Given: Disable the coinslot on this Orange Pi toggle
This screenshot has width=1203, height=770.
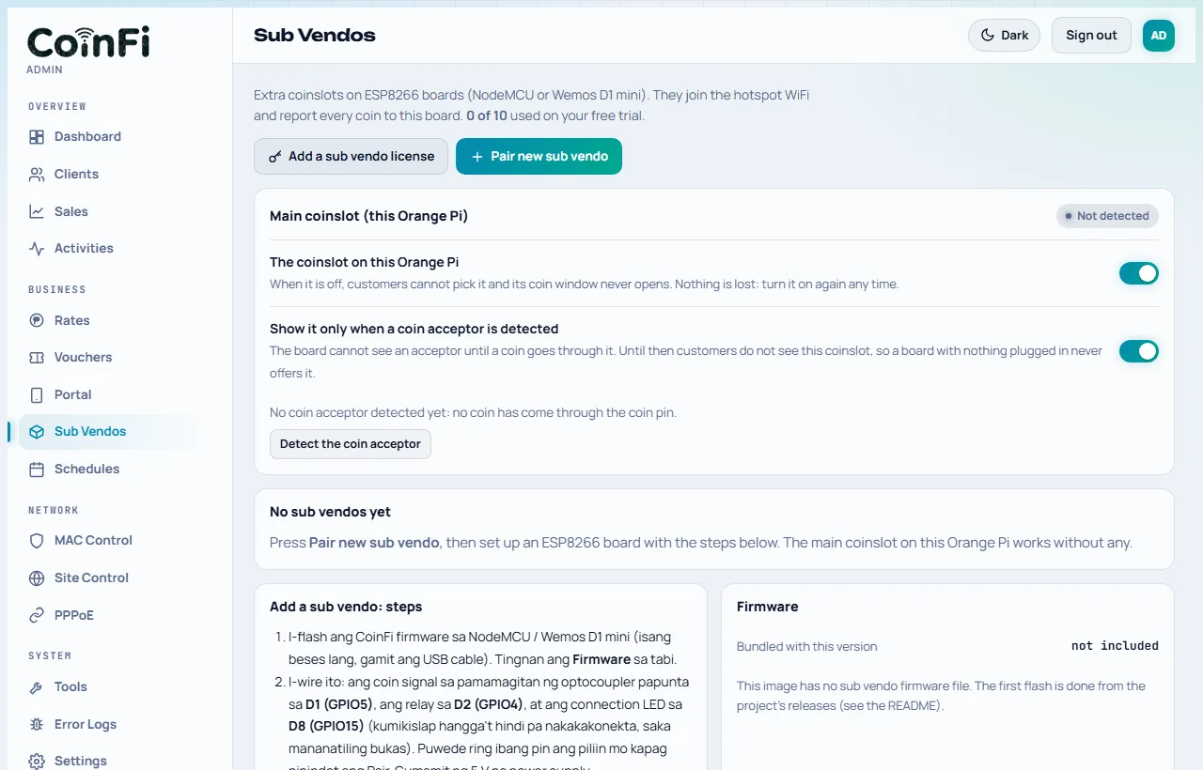Looking at the screenshot, I should click(x=1138, y=273).
